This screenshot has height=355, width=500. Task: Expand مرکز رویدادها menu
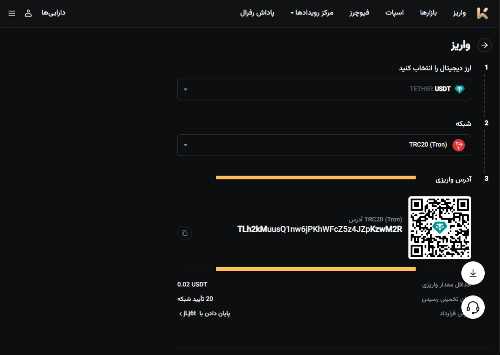[x=312, y=13]
